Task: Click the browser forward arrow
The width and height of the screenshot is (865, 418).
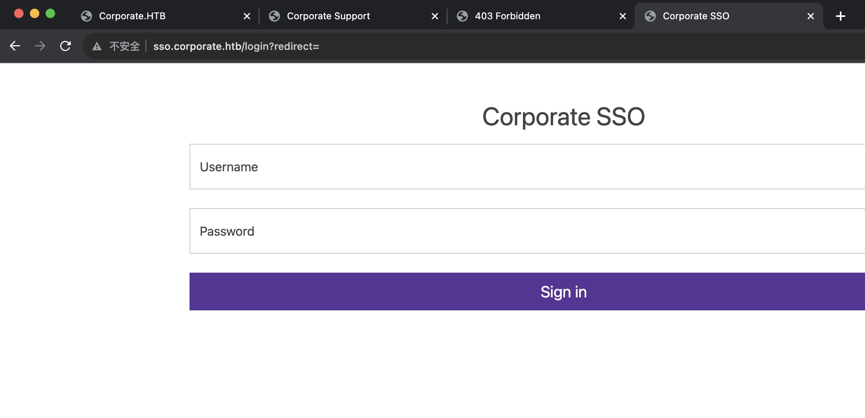Action: point(40,46)
